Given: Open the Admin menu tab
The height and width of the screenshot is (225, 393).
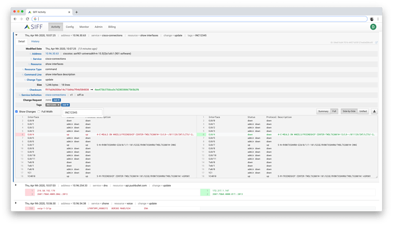Looking at the screenshot, I should click(99, 27).
